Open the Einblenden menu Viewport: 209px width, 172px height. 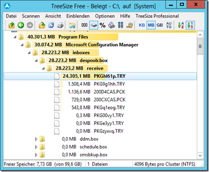78,16
